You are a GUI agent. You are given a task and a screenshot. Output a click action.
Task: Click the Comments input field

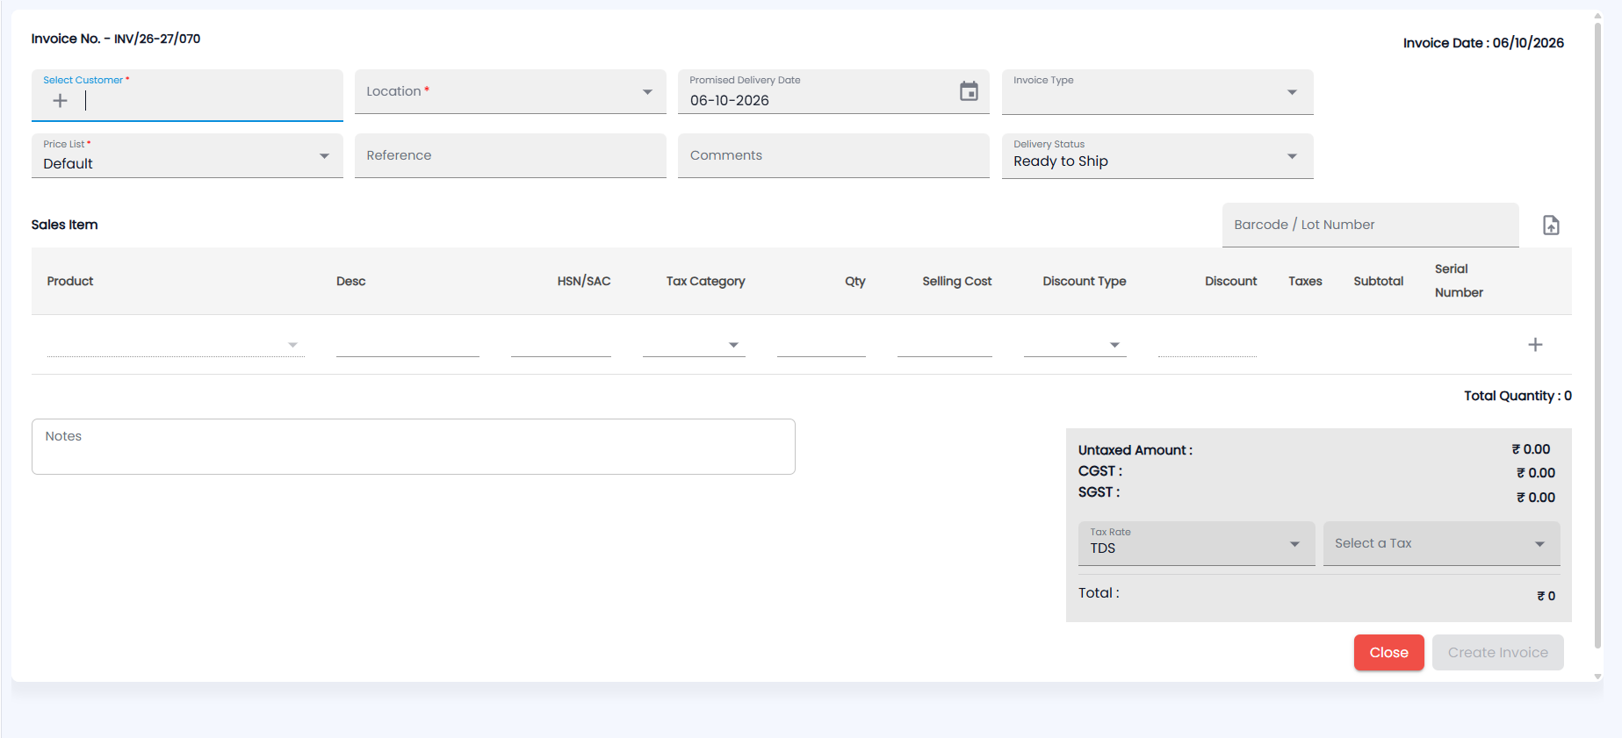point(833,155)
